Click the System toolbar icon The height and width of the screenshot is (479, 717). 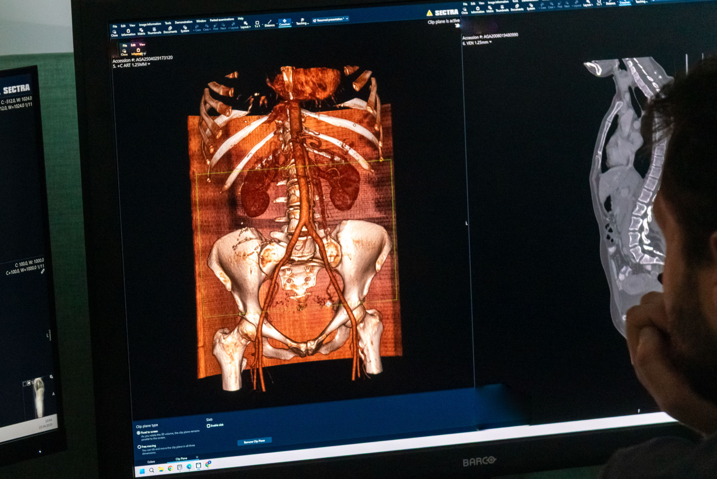185,29
